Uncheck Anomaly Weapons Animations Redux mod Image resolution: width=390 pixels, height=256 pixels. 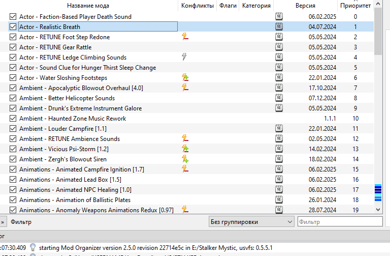click(x=13, y=210)
